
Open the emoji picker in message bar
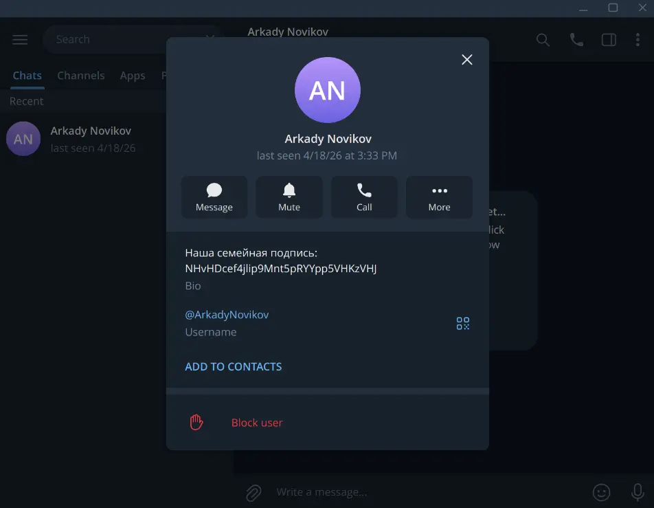point(601,492)
